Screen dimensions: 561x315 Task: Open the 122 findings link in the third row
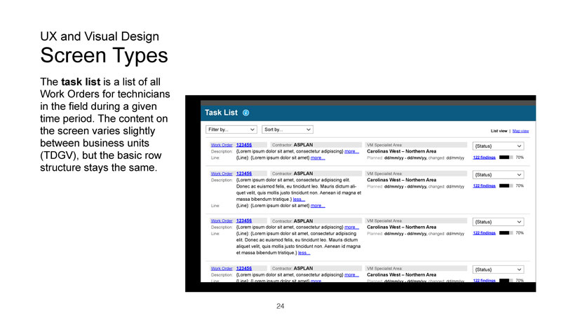coord(484,233)
